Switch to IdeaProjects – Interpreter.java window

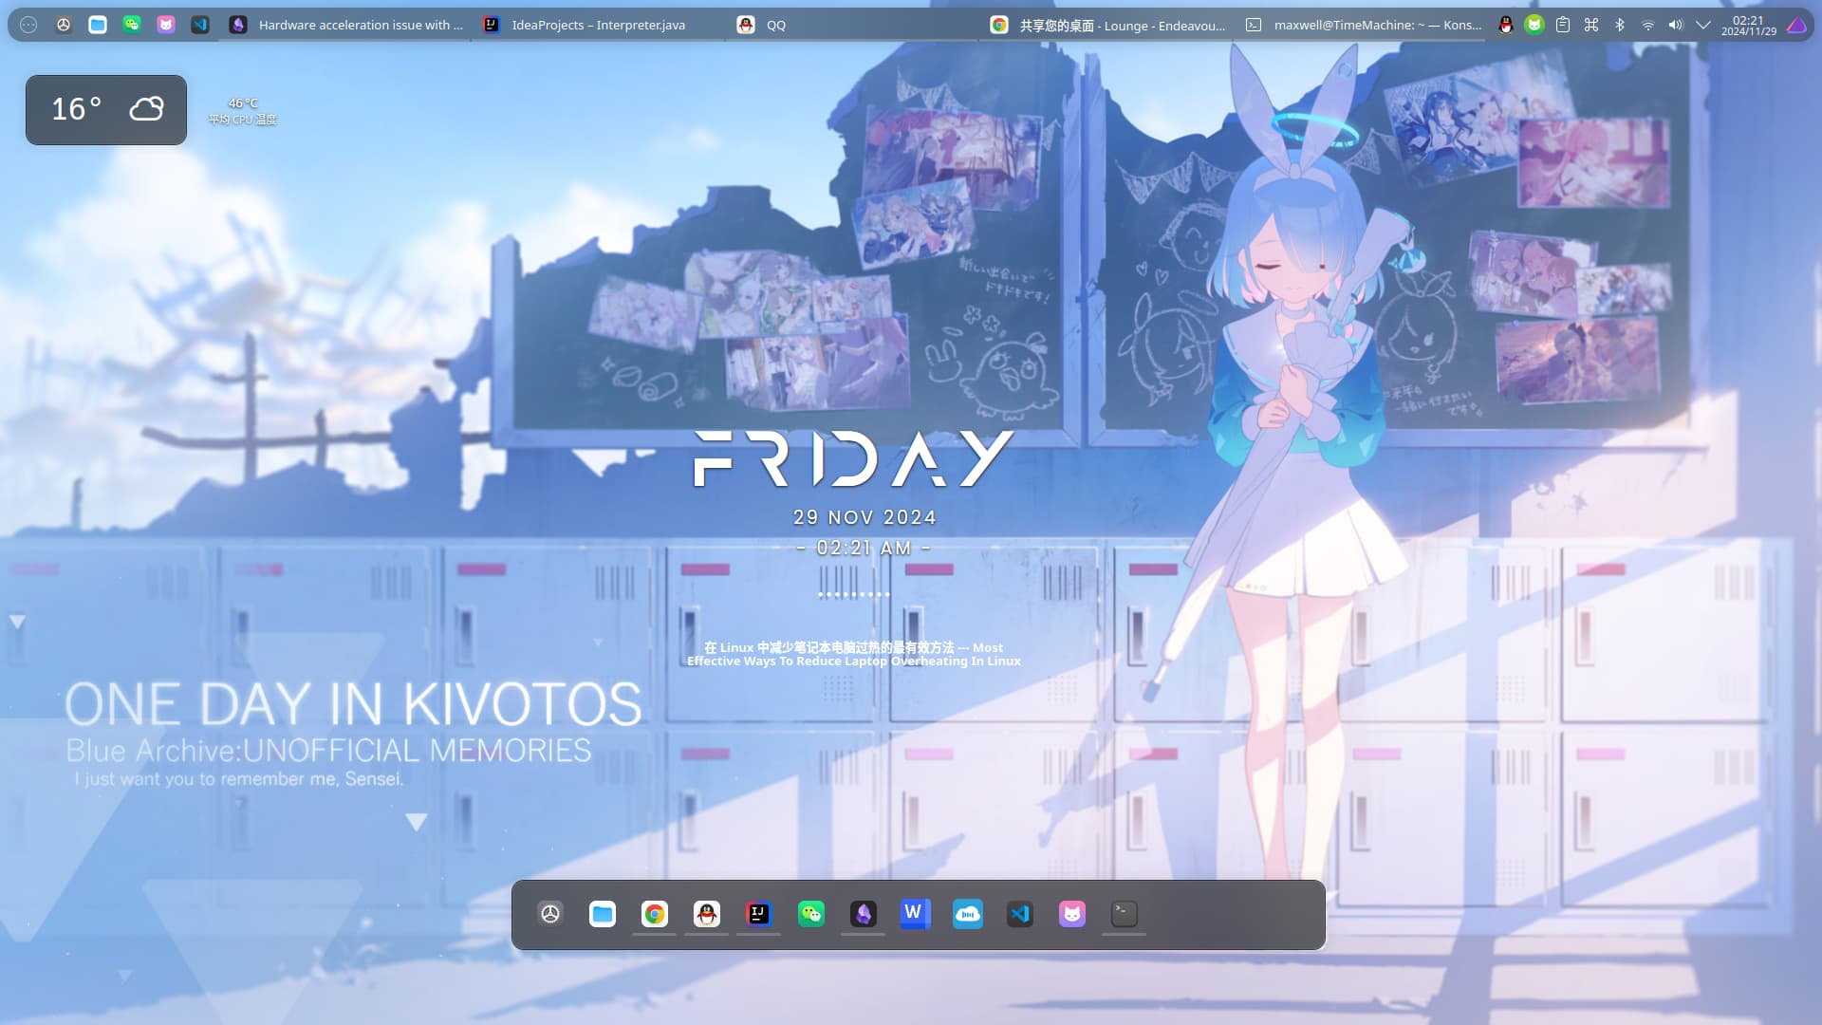pos(598,26)
